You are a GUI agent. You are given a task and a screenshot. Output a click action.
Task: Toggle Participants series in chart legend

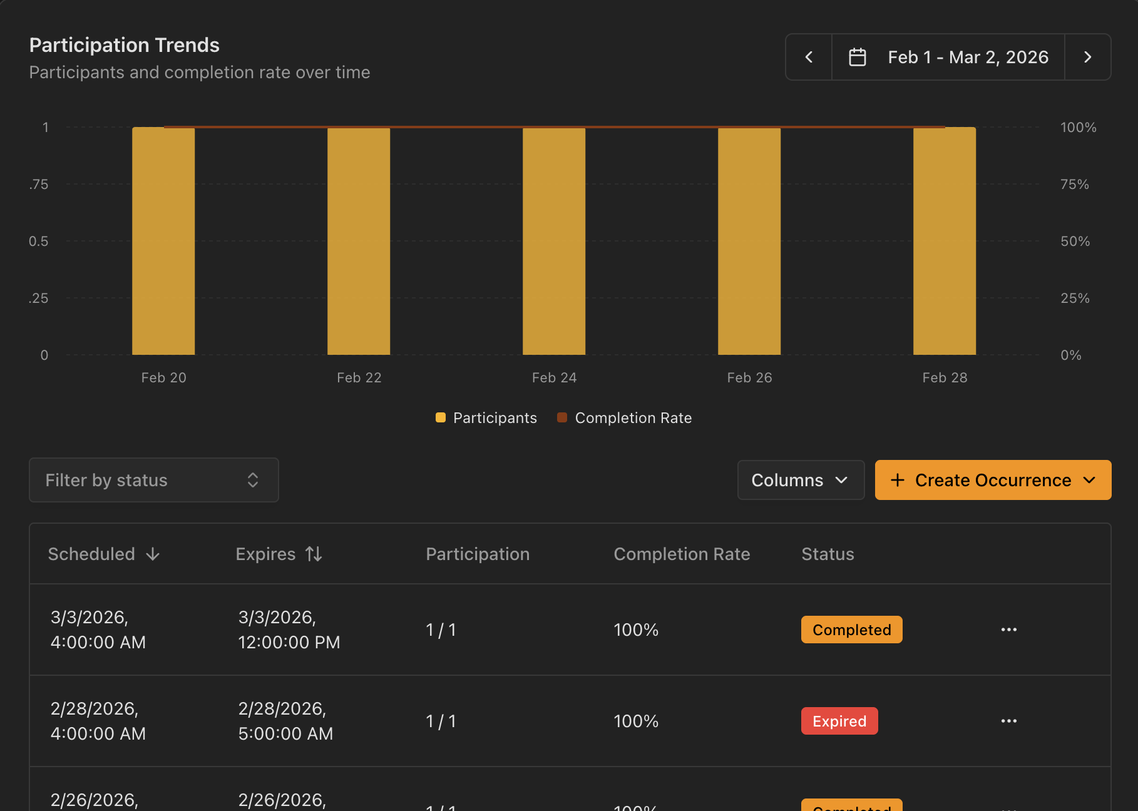[x=486, y=417]
